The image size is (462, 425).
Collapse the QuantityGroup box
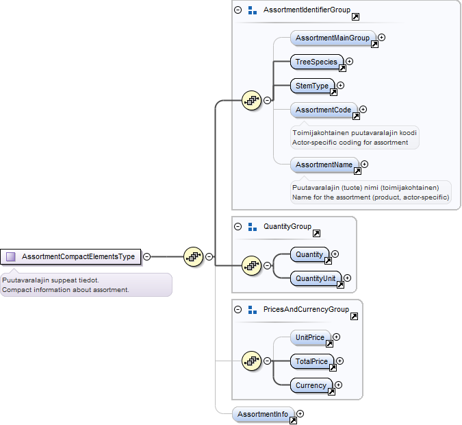click(238, 227)
